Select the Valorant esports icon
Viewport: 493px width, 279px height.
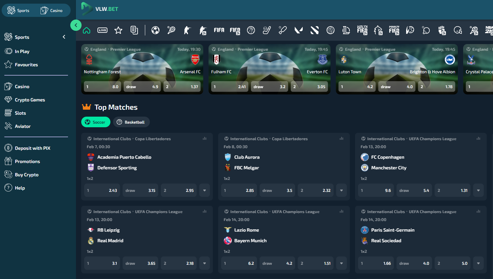pos(299,30)
